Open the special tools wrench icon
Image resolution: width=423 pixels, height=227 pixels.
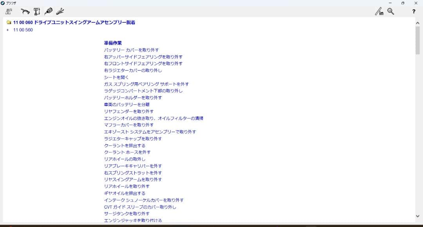60,11
